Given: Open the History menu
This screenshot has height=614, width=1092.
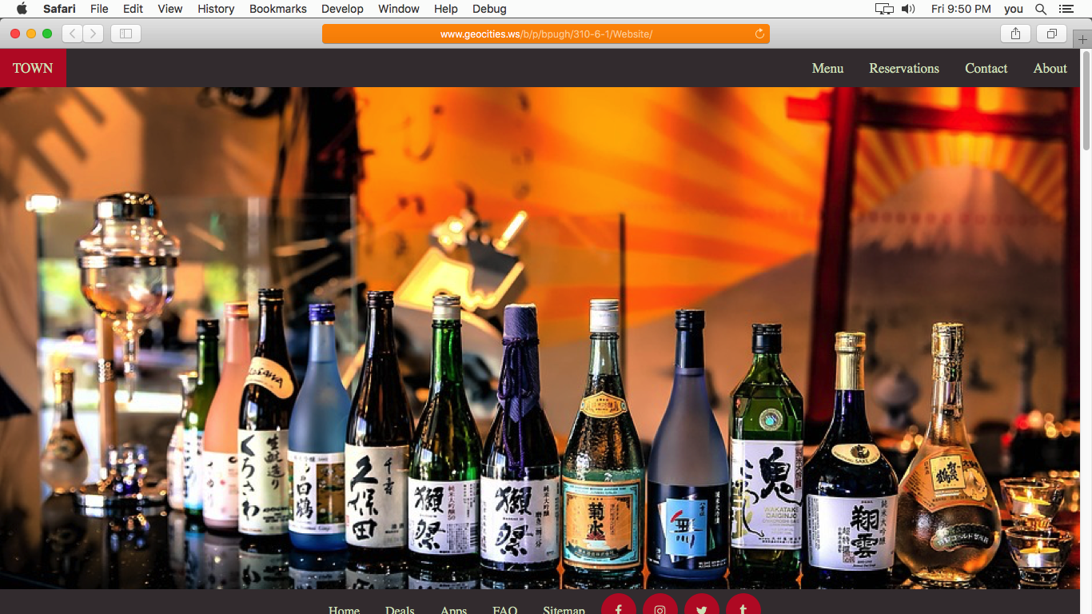Looking at the screenshot, I should [216, 9].
